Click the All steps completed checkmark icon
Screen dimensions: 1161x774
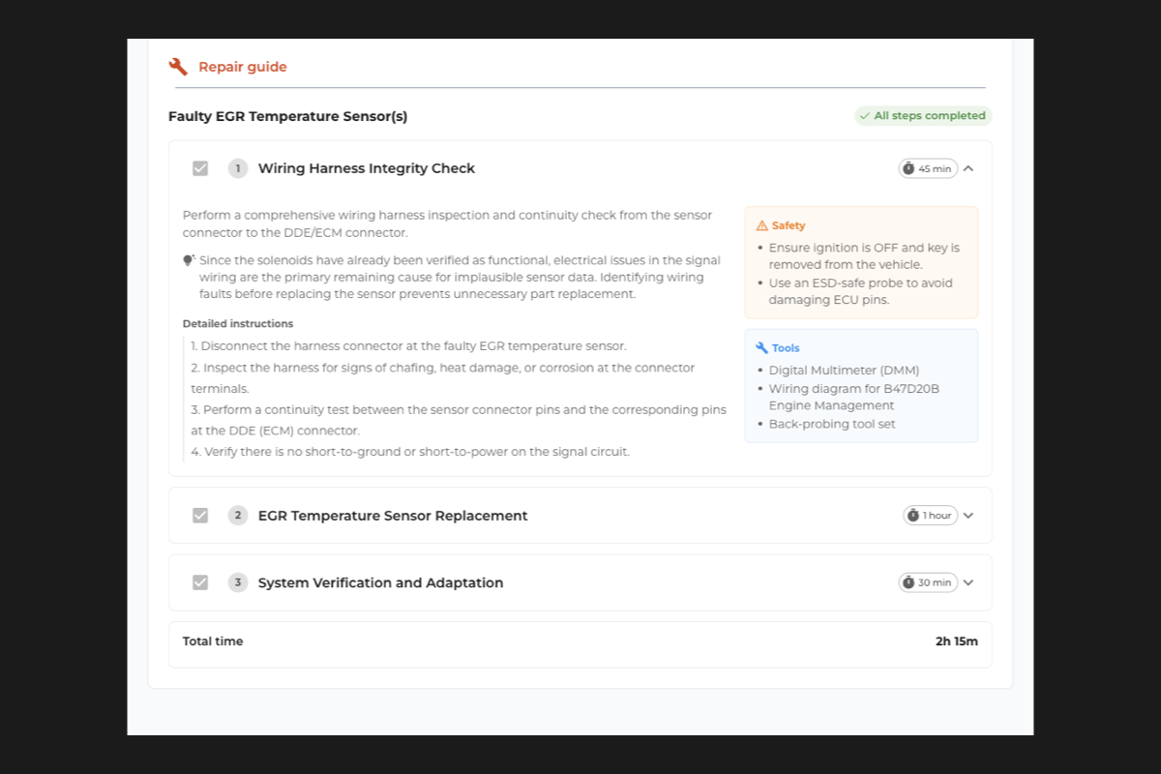tap(865, 116)
